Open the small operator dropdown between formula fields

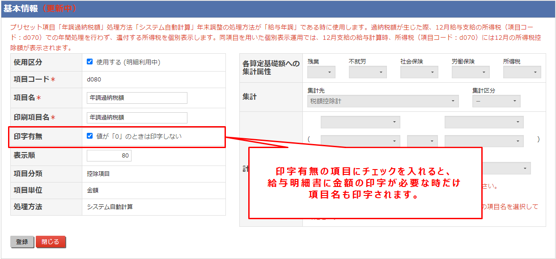tap(422, 141)
